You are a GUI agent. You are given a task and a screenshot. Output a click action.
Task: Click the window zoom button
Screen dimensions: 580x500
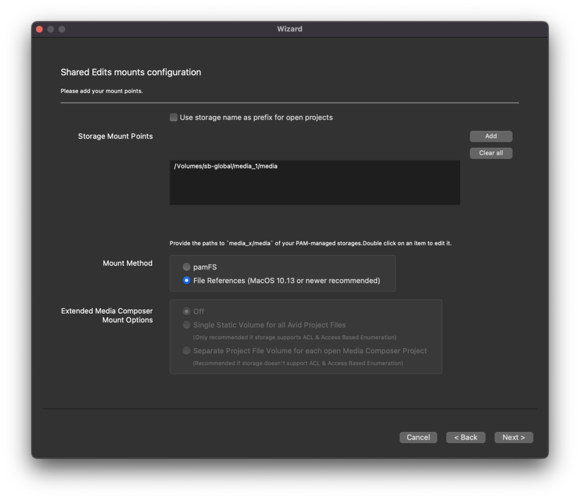tap(62, 29)
